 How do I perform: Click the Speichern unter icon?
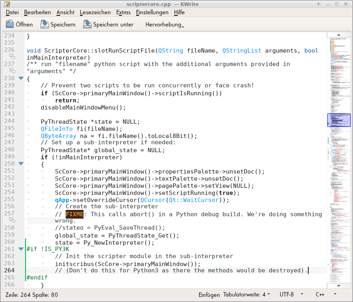tap(87, 25)
